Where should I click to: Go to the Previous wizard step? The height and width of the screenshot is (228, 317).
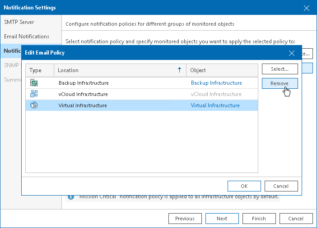pyautogui.click(x=185, y=219)
